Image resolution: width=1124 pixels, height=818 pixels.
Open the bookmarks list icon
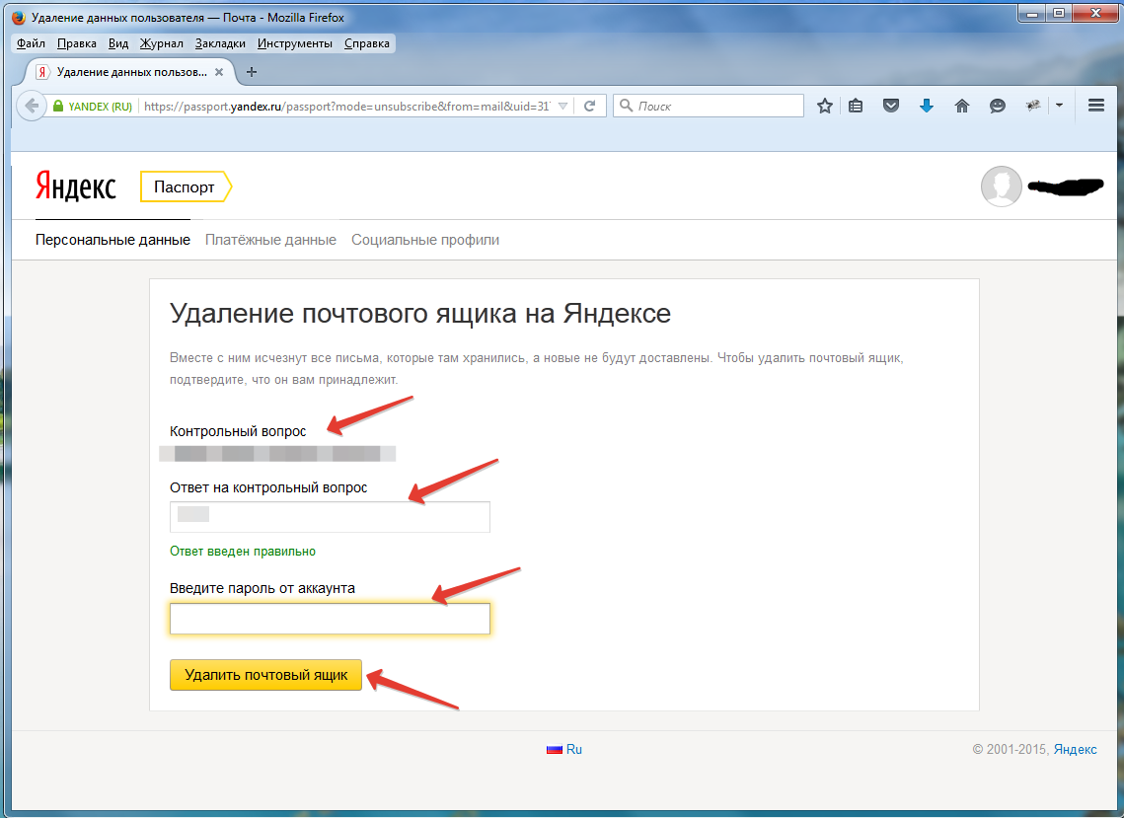[x=856, y=106]
